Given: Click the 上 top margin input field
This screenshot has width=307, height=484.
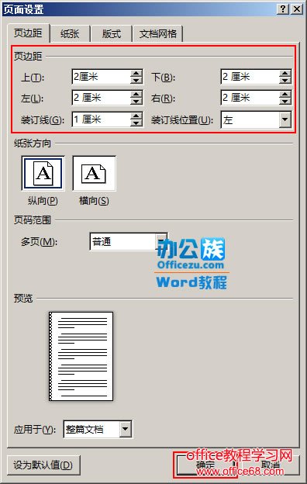Looking at the screenshot, I should click(102, 77).
